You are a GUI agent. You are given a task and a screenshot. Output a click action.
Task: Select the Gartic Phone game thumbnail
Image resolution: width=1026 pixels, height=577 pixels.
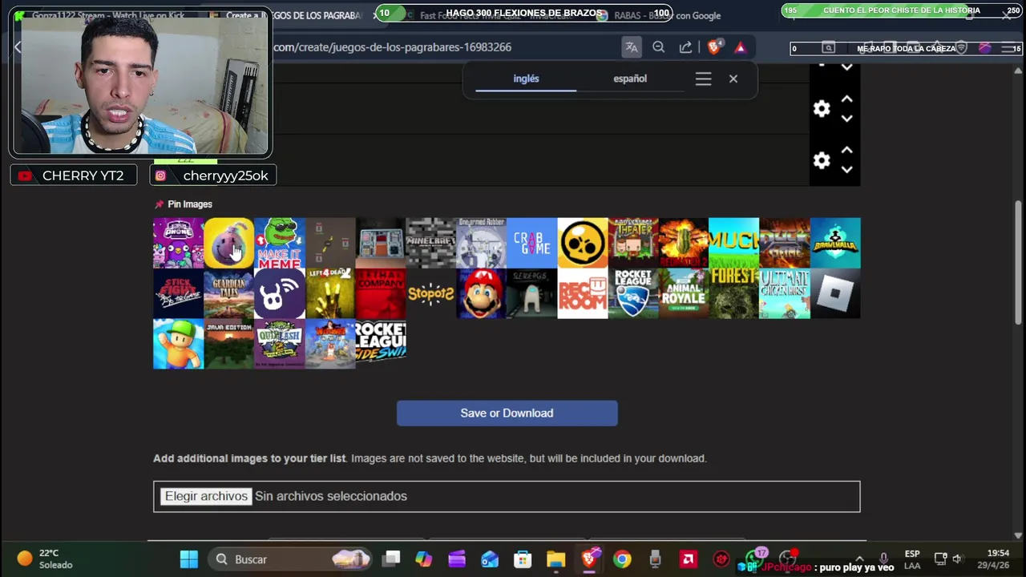point(178,243)
